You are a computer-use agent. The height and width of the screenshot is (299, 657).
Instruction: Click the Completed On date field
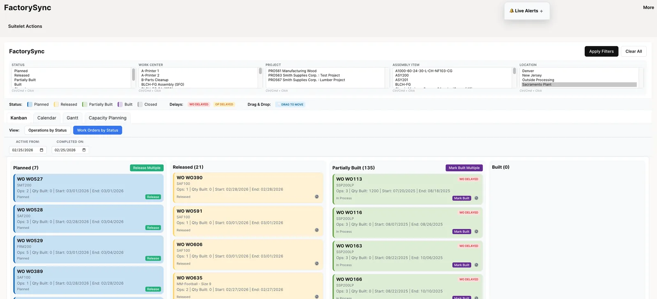click(70, 150)
